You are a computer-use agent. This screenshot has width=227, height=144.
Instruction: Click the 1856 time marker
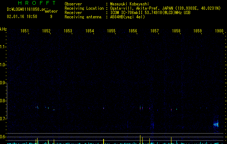pos(133,31)
